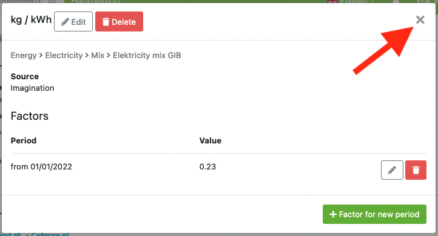
Task: Click the chevron between Energy and Electricity
Action: pos(41,56)
